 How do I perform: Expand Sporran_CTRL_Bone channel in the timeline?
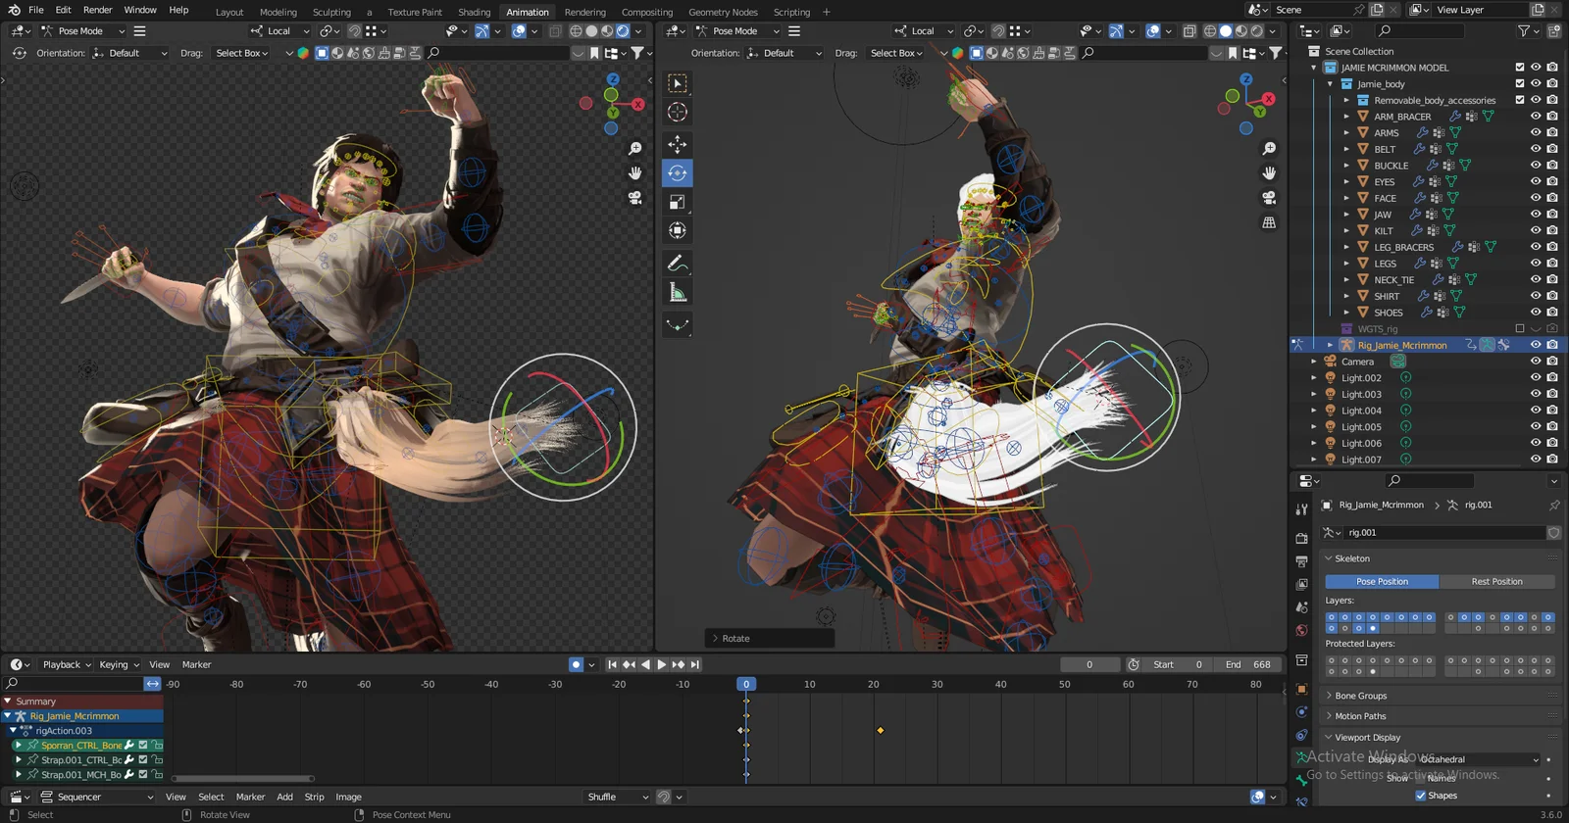(x=19, y=746)
